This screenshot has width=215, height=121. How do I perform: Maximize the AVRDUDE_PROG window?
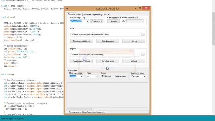point(140,8)
